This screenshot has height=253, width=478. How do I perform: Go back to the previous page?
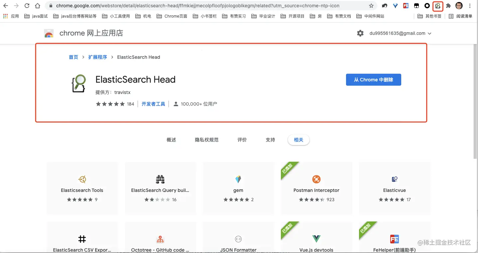pyautogui.click(x=6, y=6)
